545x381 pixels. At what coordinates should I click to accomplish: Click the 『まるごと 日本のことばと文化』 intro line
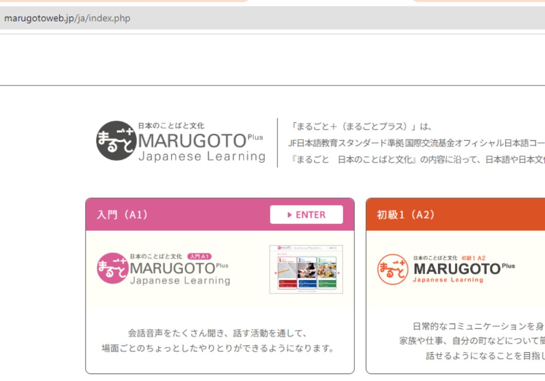(x=417, y=159)
